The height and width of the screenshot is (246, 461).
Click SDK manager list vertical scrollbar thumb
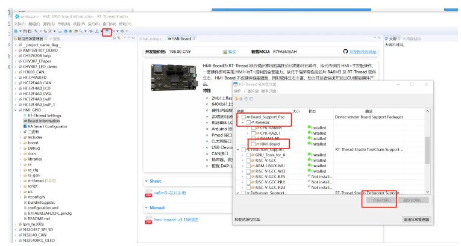[x=427, y=150]
